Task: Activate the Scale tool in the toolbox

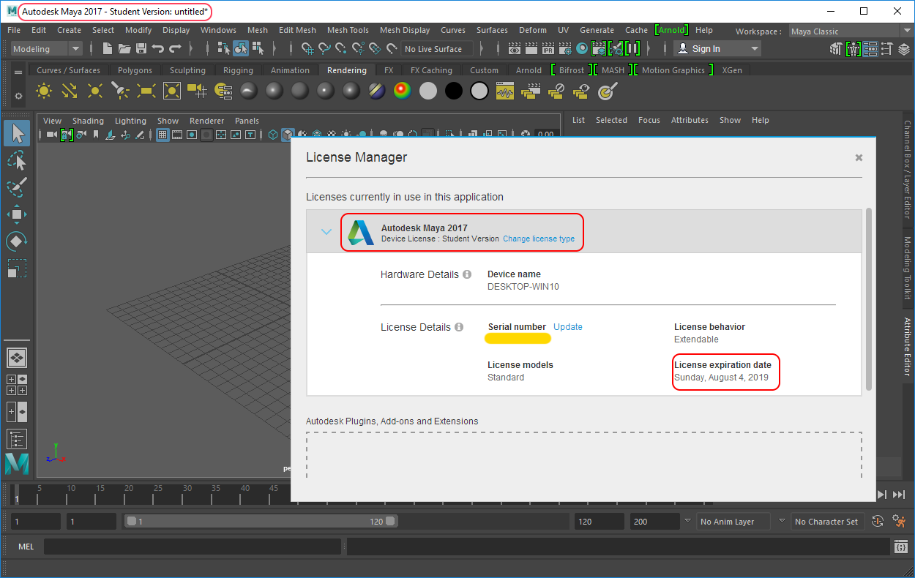Action: click(x=17, y=268)
